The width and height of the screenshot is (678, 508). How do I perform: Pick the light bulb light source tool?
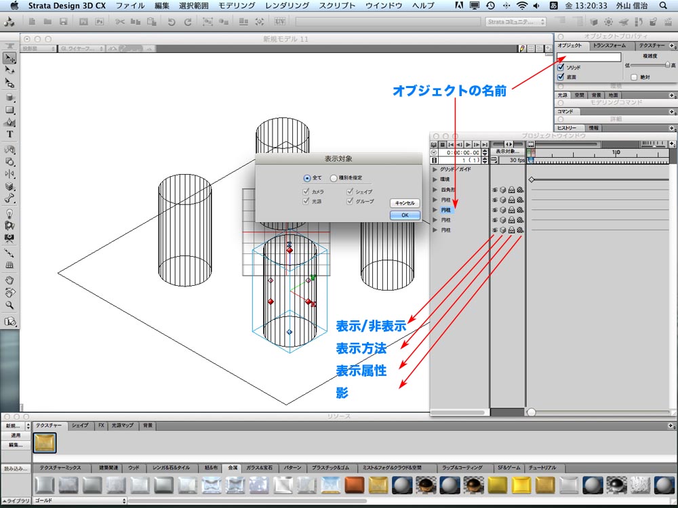(x=10, y=213)
